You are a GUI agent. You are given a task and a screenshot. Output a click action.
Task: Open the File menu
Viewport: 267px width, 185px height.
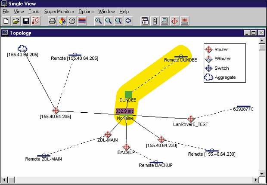pos(6,12)
